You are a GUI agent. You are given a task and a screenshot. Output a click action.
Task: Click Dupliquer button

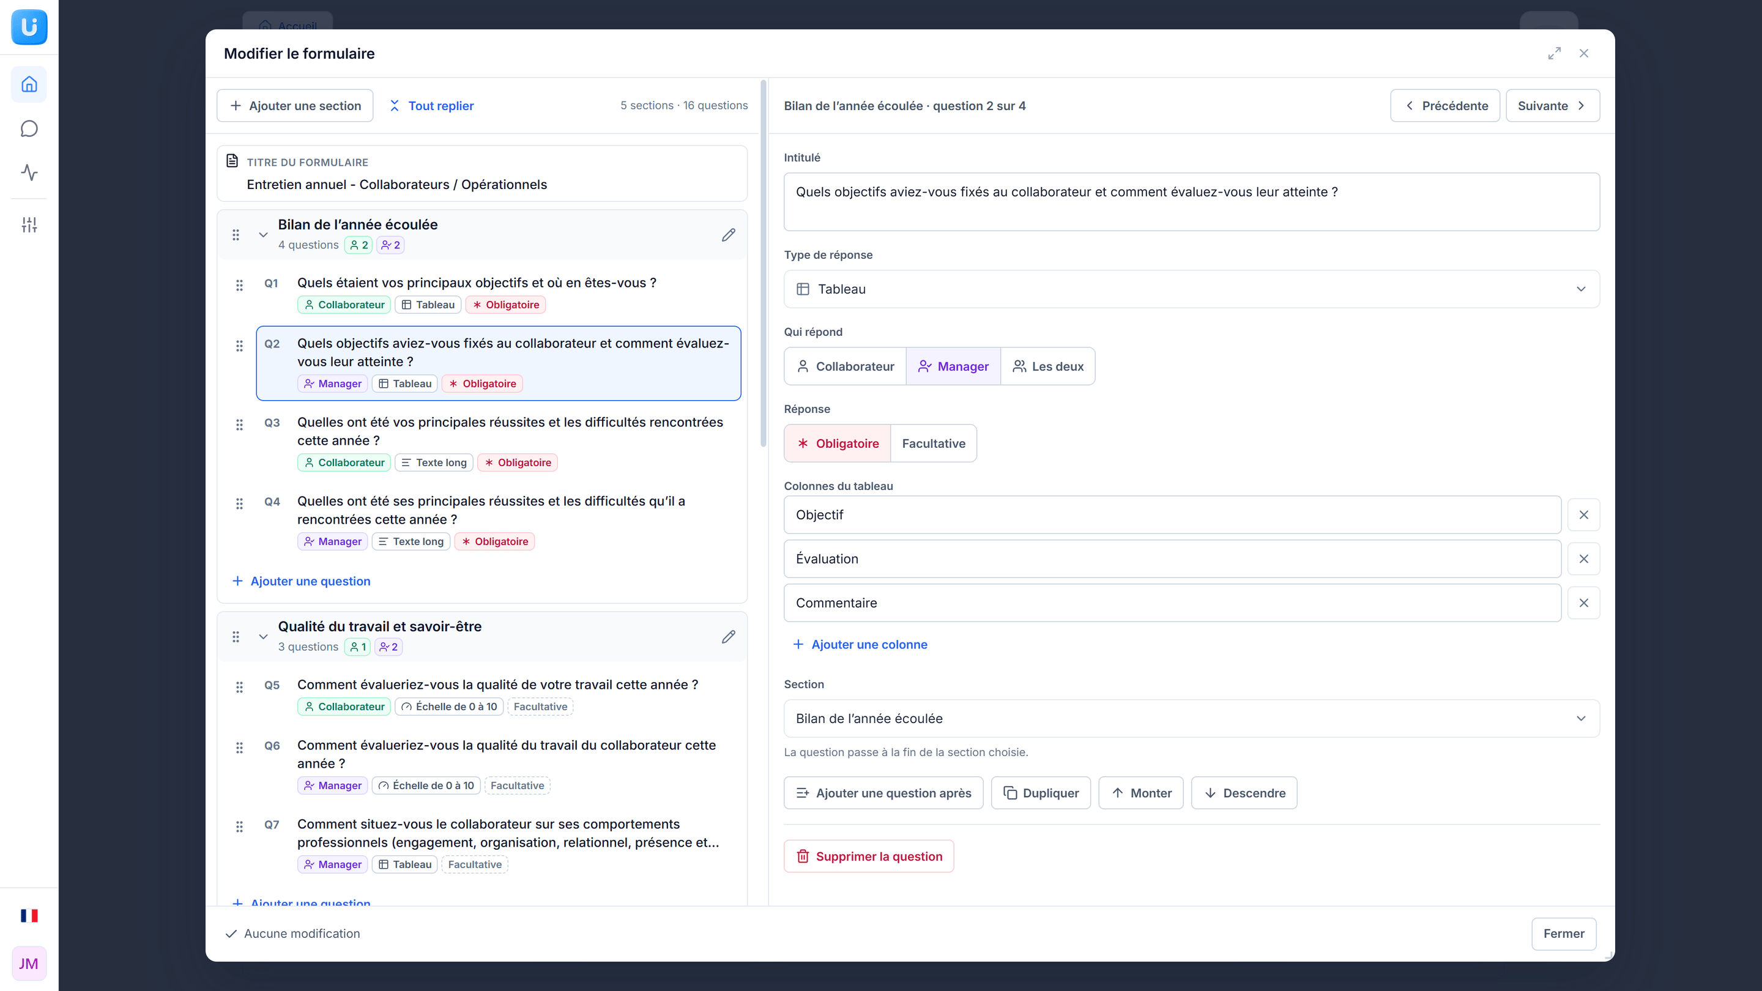tap(1040, 793)
